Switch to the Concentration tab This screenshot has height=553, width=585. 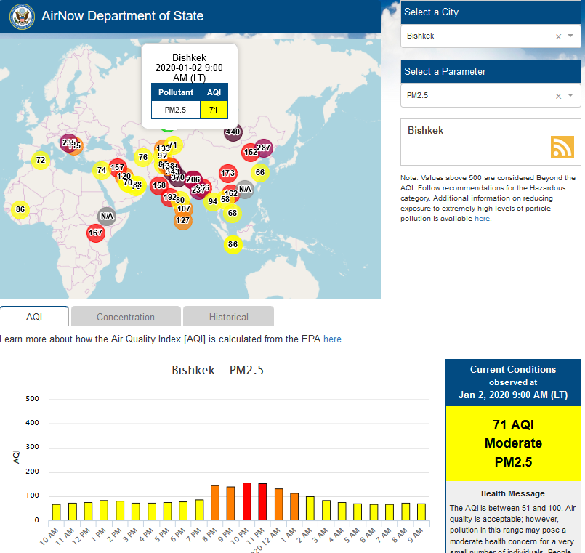pos(126,317)
